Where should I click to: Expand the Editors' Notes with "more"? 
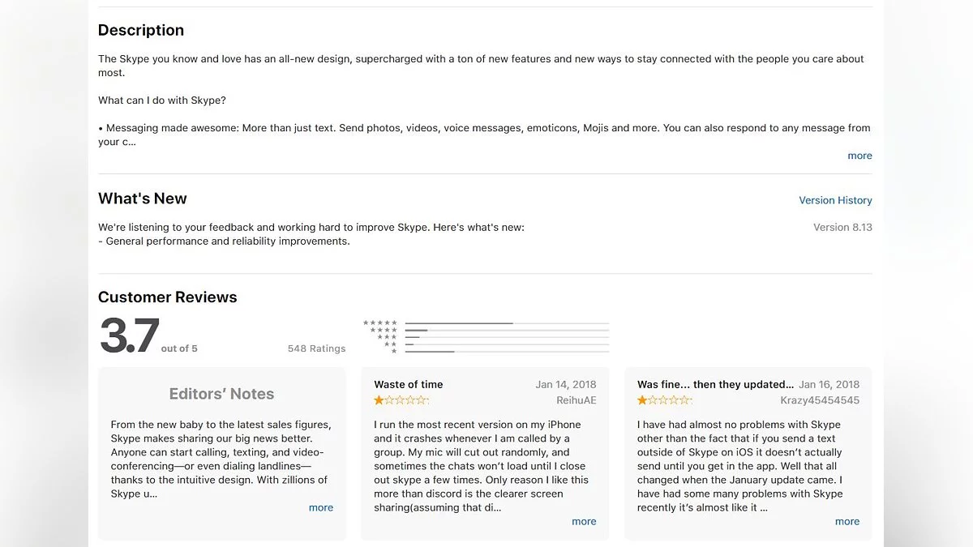point(321,507)
